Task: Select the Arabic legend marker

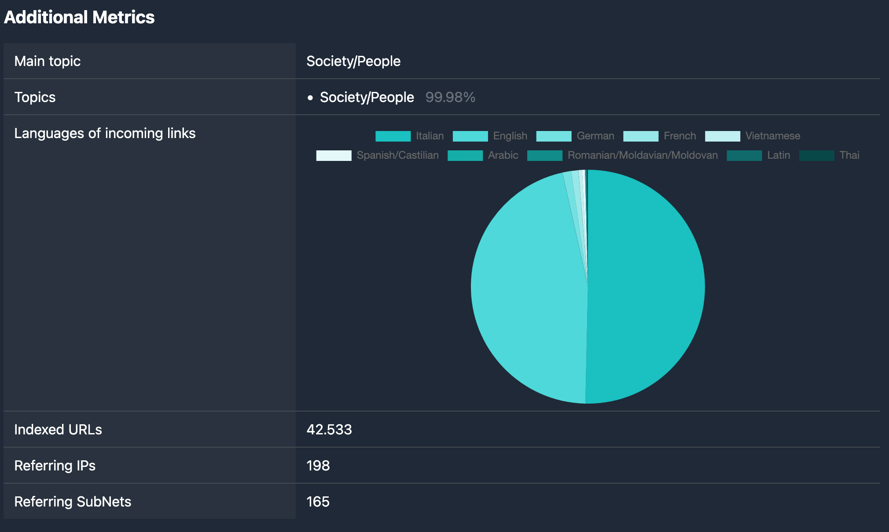Action: point(465,155)
